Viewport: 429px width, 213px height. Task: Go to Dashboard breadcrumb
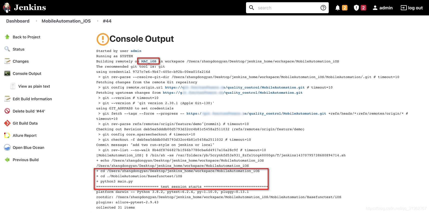(x=18, y=21)
